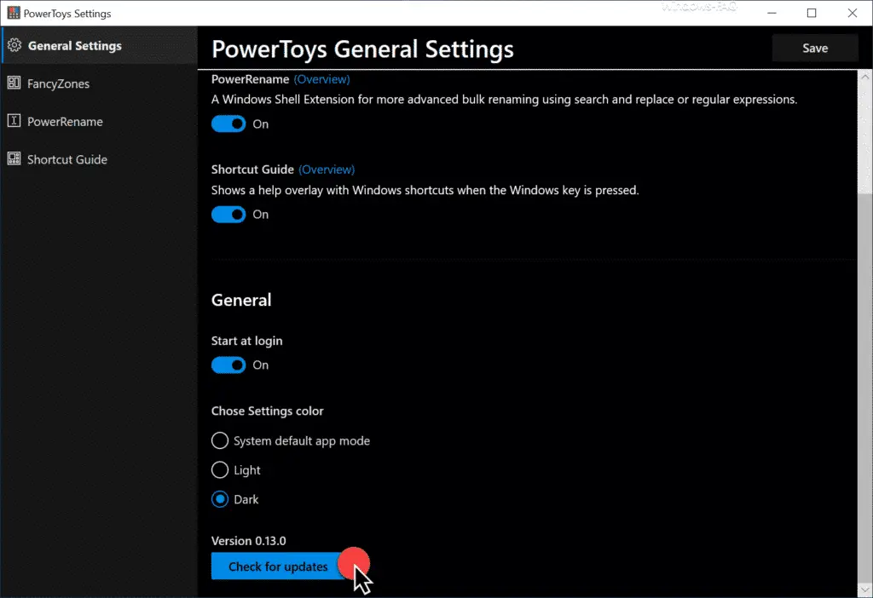This screenshot has height=598, width=873.
Task: Click the Shortcut Guide help overlay description
Action: tap(425, 190)
